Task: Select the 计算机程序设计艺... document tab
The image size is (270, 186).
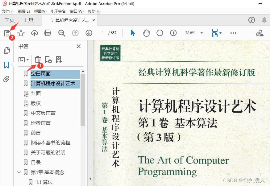Action: coord(70,20)
